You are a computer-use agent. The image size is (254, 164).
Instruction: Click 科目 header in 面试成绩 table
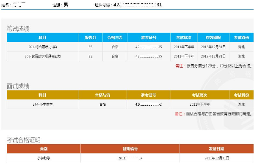pyautogui.click(x=42, y=95)
